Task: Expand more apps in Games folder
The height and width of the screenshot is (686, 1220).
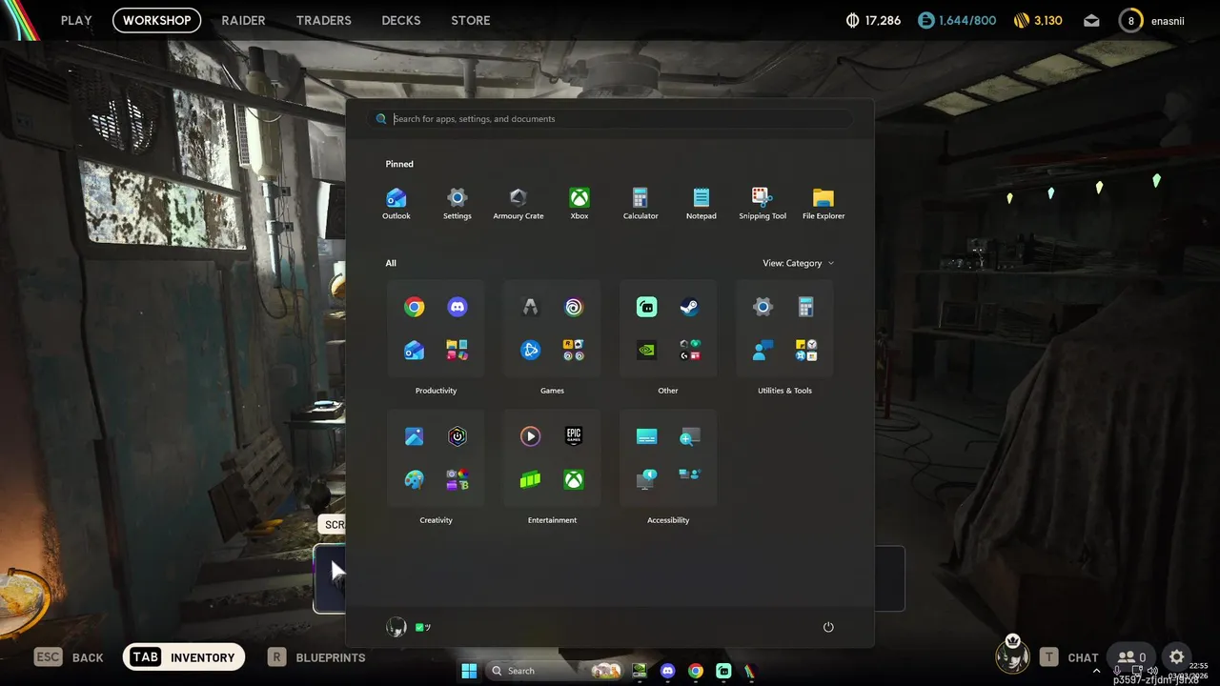Action: pyautogui.click(x=574, y=351)
